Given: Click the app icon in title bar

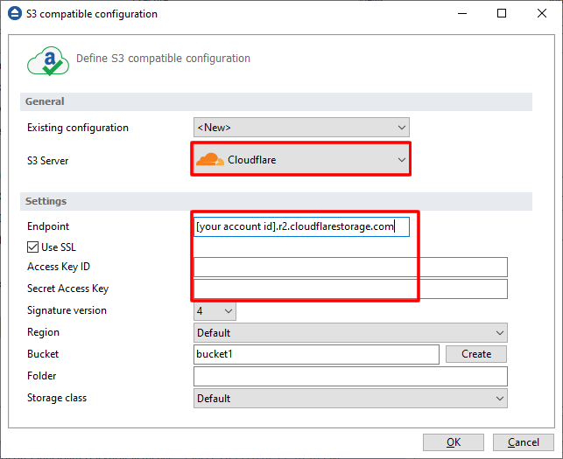Looking at the screenshot, I should coord(13,14).
